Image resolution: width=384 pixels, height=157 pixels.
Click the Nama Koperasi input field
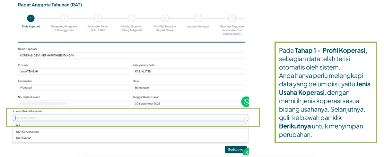131,55
